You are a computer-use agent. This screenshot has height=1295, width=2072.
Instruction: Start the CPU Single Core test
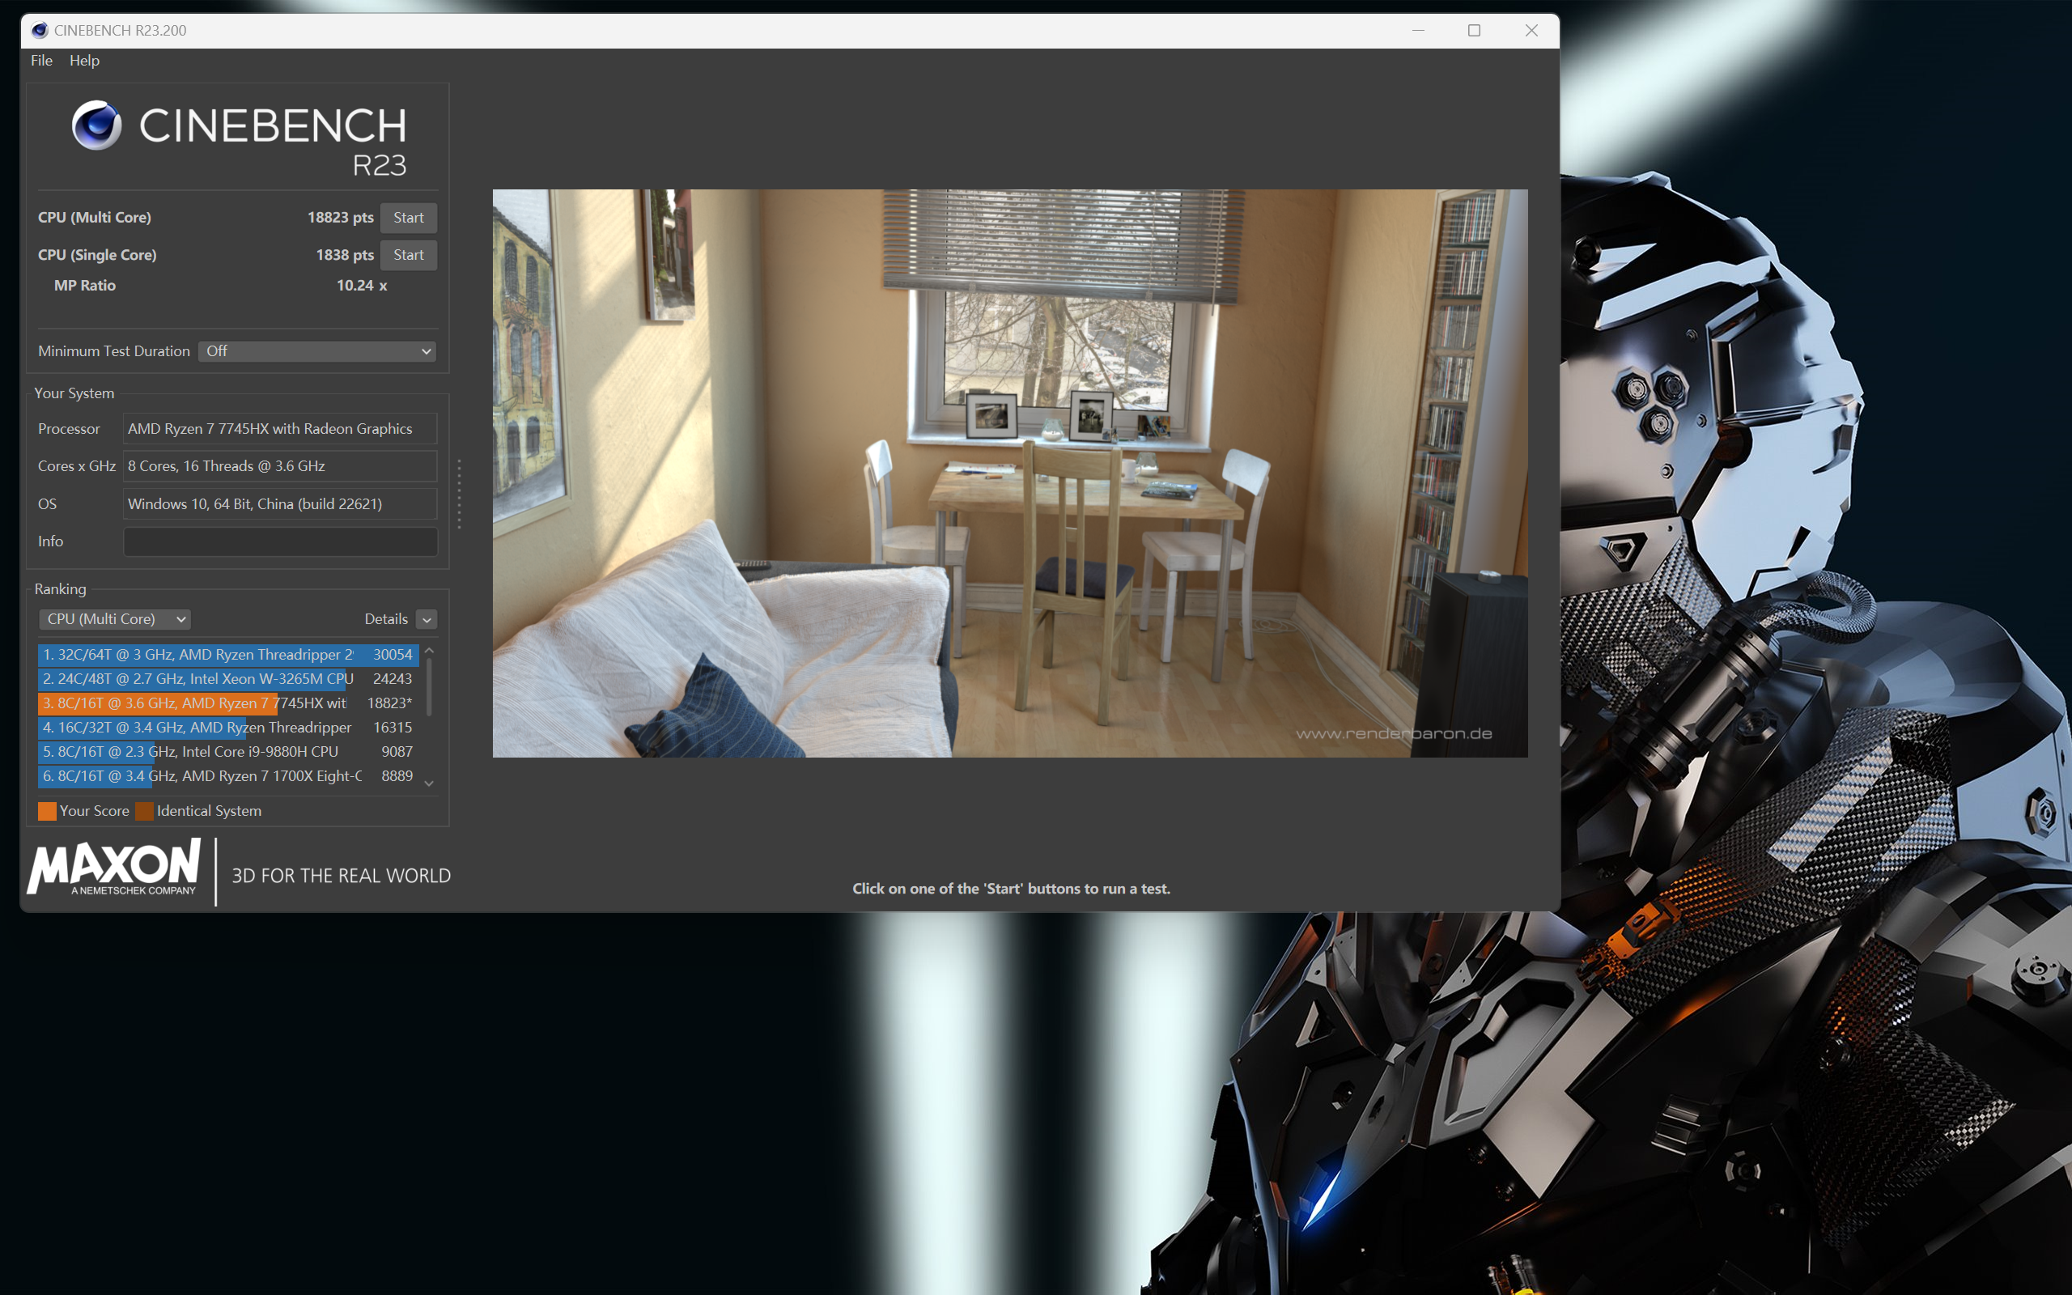tap(409, 255)
